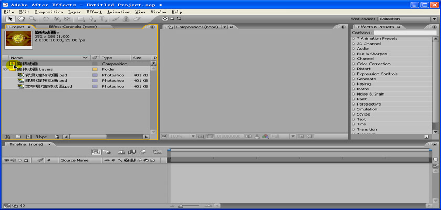Open the Composition viewer dropdown arrow

pos(225,27)
